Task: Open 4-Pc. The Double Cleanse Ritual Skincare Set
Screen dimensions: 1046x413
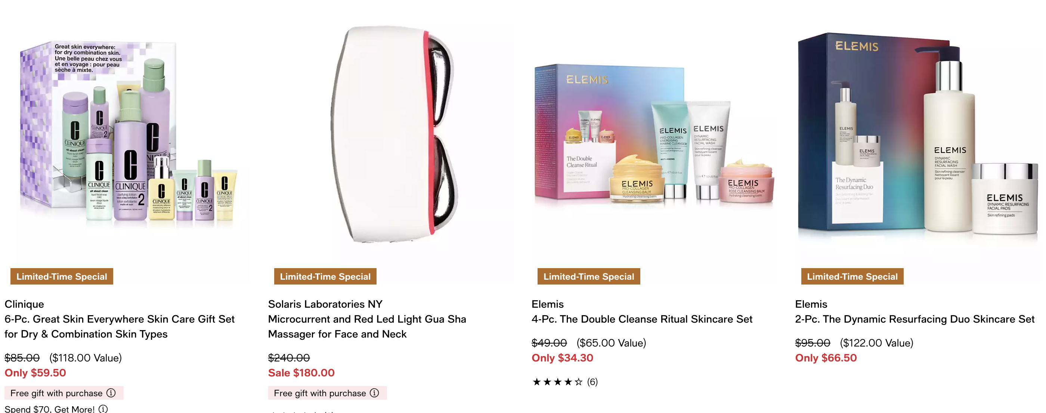Action: pos(642,319)
